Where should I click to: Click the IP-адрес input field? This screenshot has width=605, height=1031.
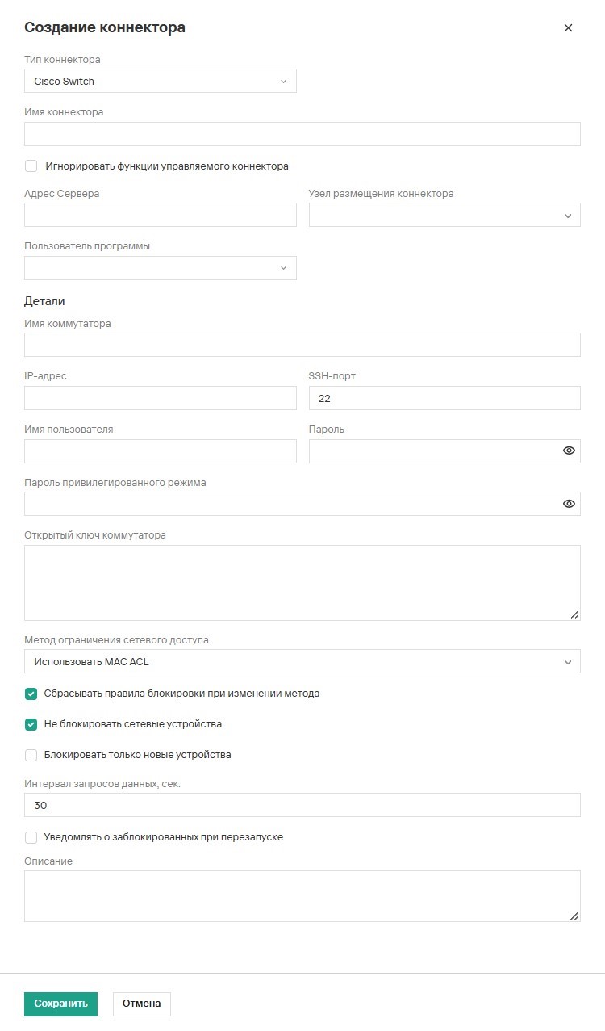click(161, 398)
